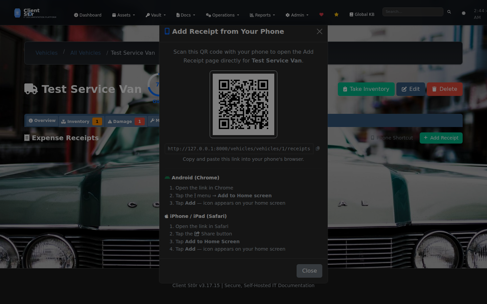This screenshot has width=487, height=304.
Task: Click the Edit vehicle button
Action: (x=411, y=89)
